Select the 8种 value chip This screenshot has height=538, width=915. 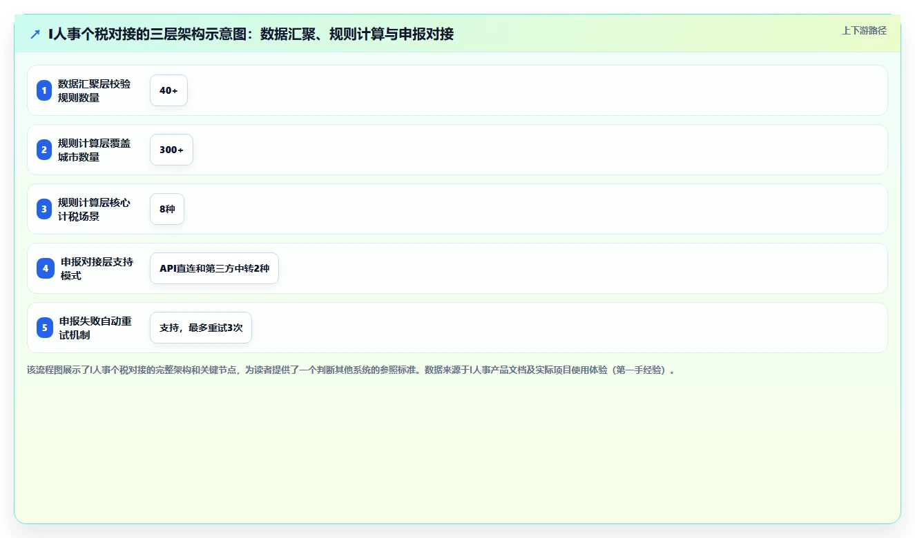coord(167,209)
